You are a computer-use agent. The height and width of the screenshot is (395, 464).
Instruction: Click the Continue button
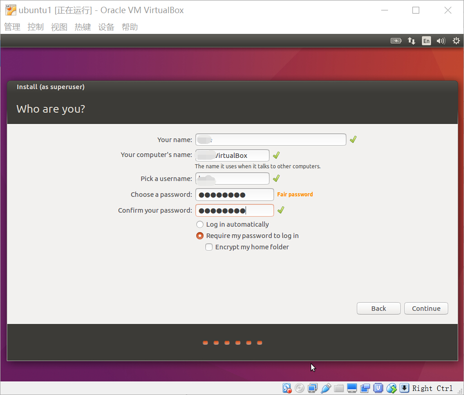[x=426, y=309]
